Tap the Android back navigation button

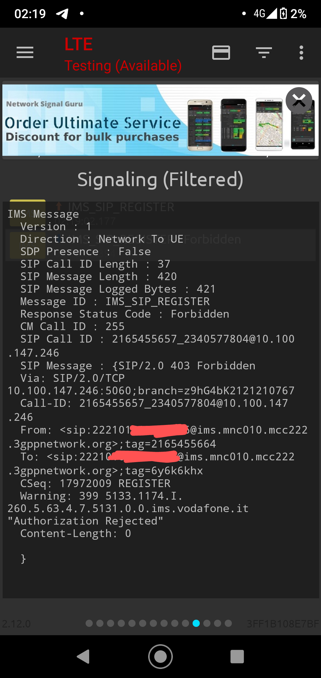coord(83,657)
